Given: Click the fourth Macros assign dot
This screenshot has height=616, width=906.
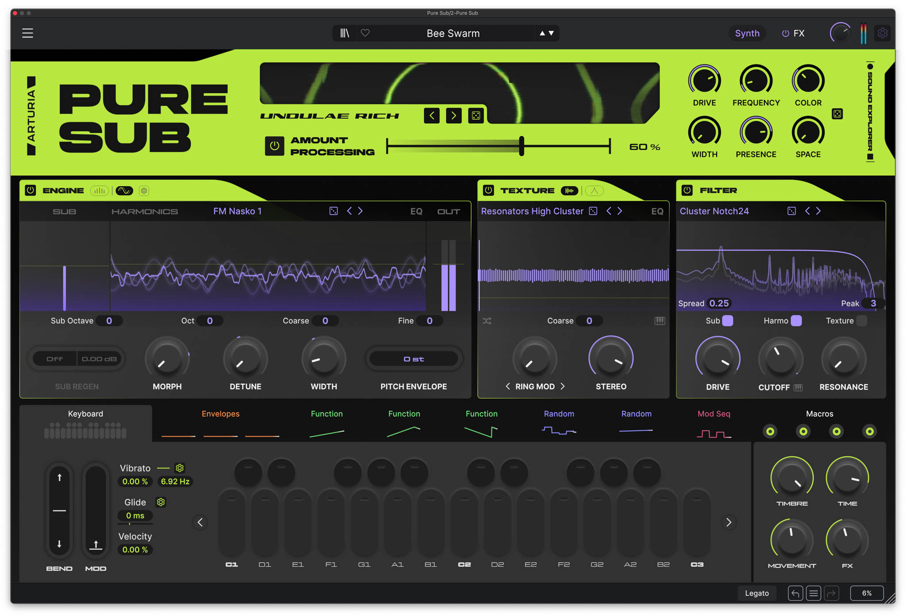Looking at the screenshot, I should tap(869, 431).
